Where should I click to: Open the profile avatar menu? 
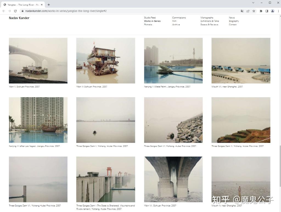272,11
